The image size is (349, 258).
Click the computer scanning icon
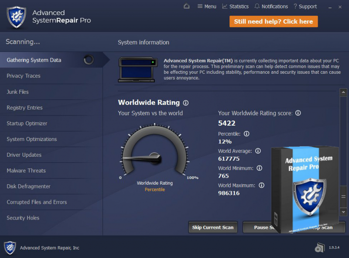point(138,69)
